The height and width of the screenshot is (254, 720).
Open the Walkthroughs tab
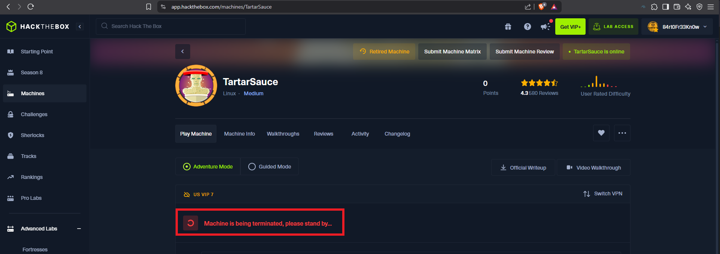[x=283, y=134]
